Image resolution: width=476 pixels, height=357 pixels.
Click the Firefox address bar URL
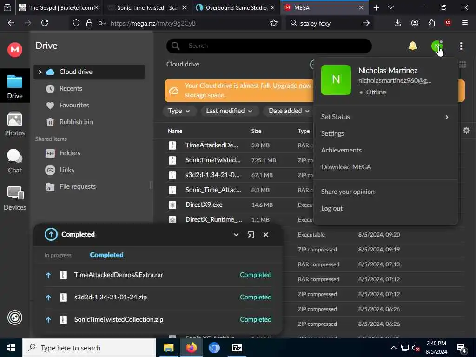[x=153, y=23]
